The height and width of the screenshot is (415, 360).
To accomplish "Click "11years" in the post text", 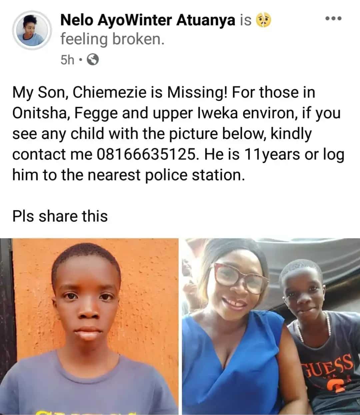I will [x=277, y=154].
